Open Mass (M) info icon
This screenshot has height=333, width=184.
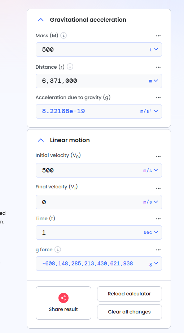coord(63,35)
